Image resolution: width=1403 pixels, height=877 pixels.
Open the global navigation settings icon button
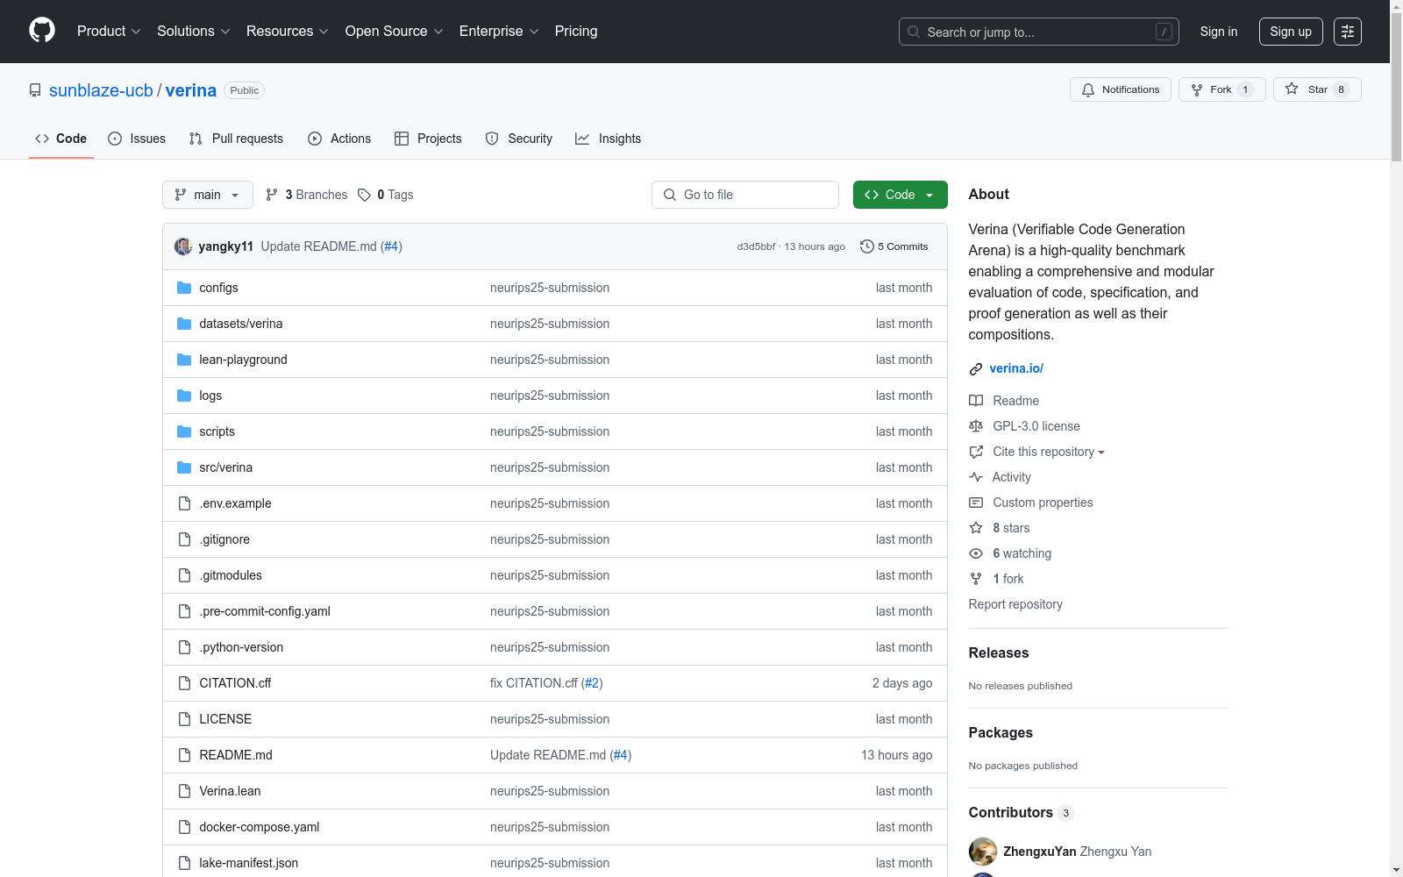[x=1348, y=32]
